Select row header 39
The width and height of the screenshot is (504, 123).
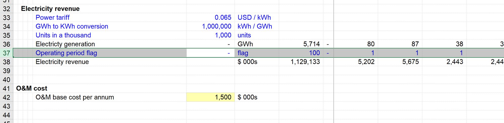click(x=7, y=71)
